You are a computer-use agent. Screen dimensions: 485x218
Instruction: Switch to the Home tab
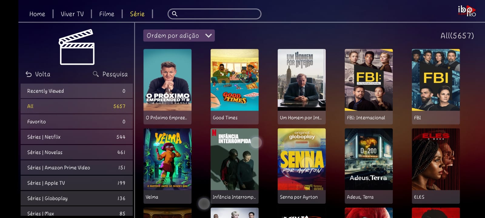[x=37, y=14]
